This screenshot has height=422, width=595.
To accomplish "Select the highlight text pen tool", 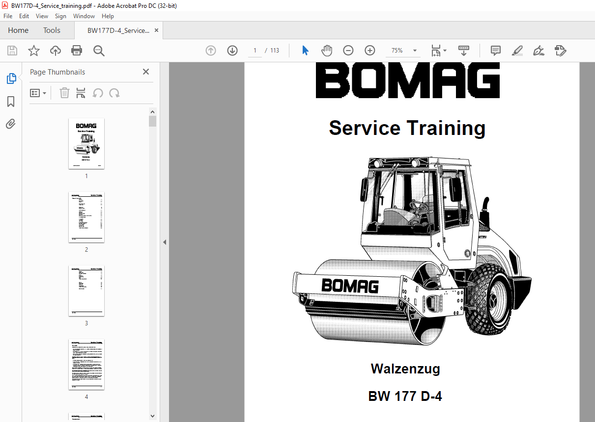I will [x=517, y=51].
